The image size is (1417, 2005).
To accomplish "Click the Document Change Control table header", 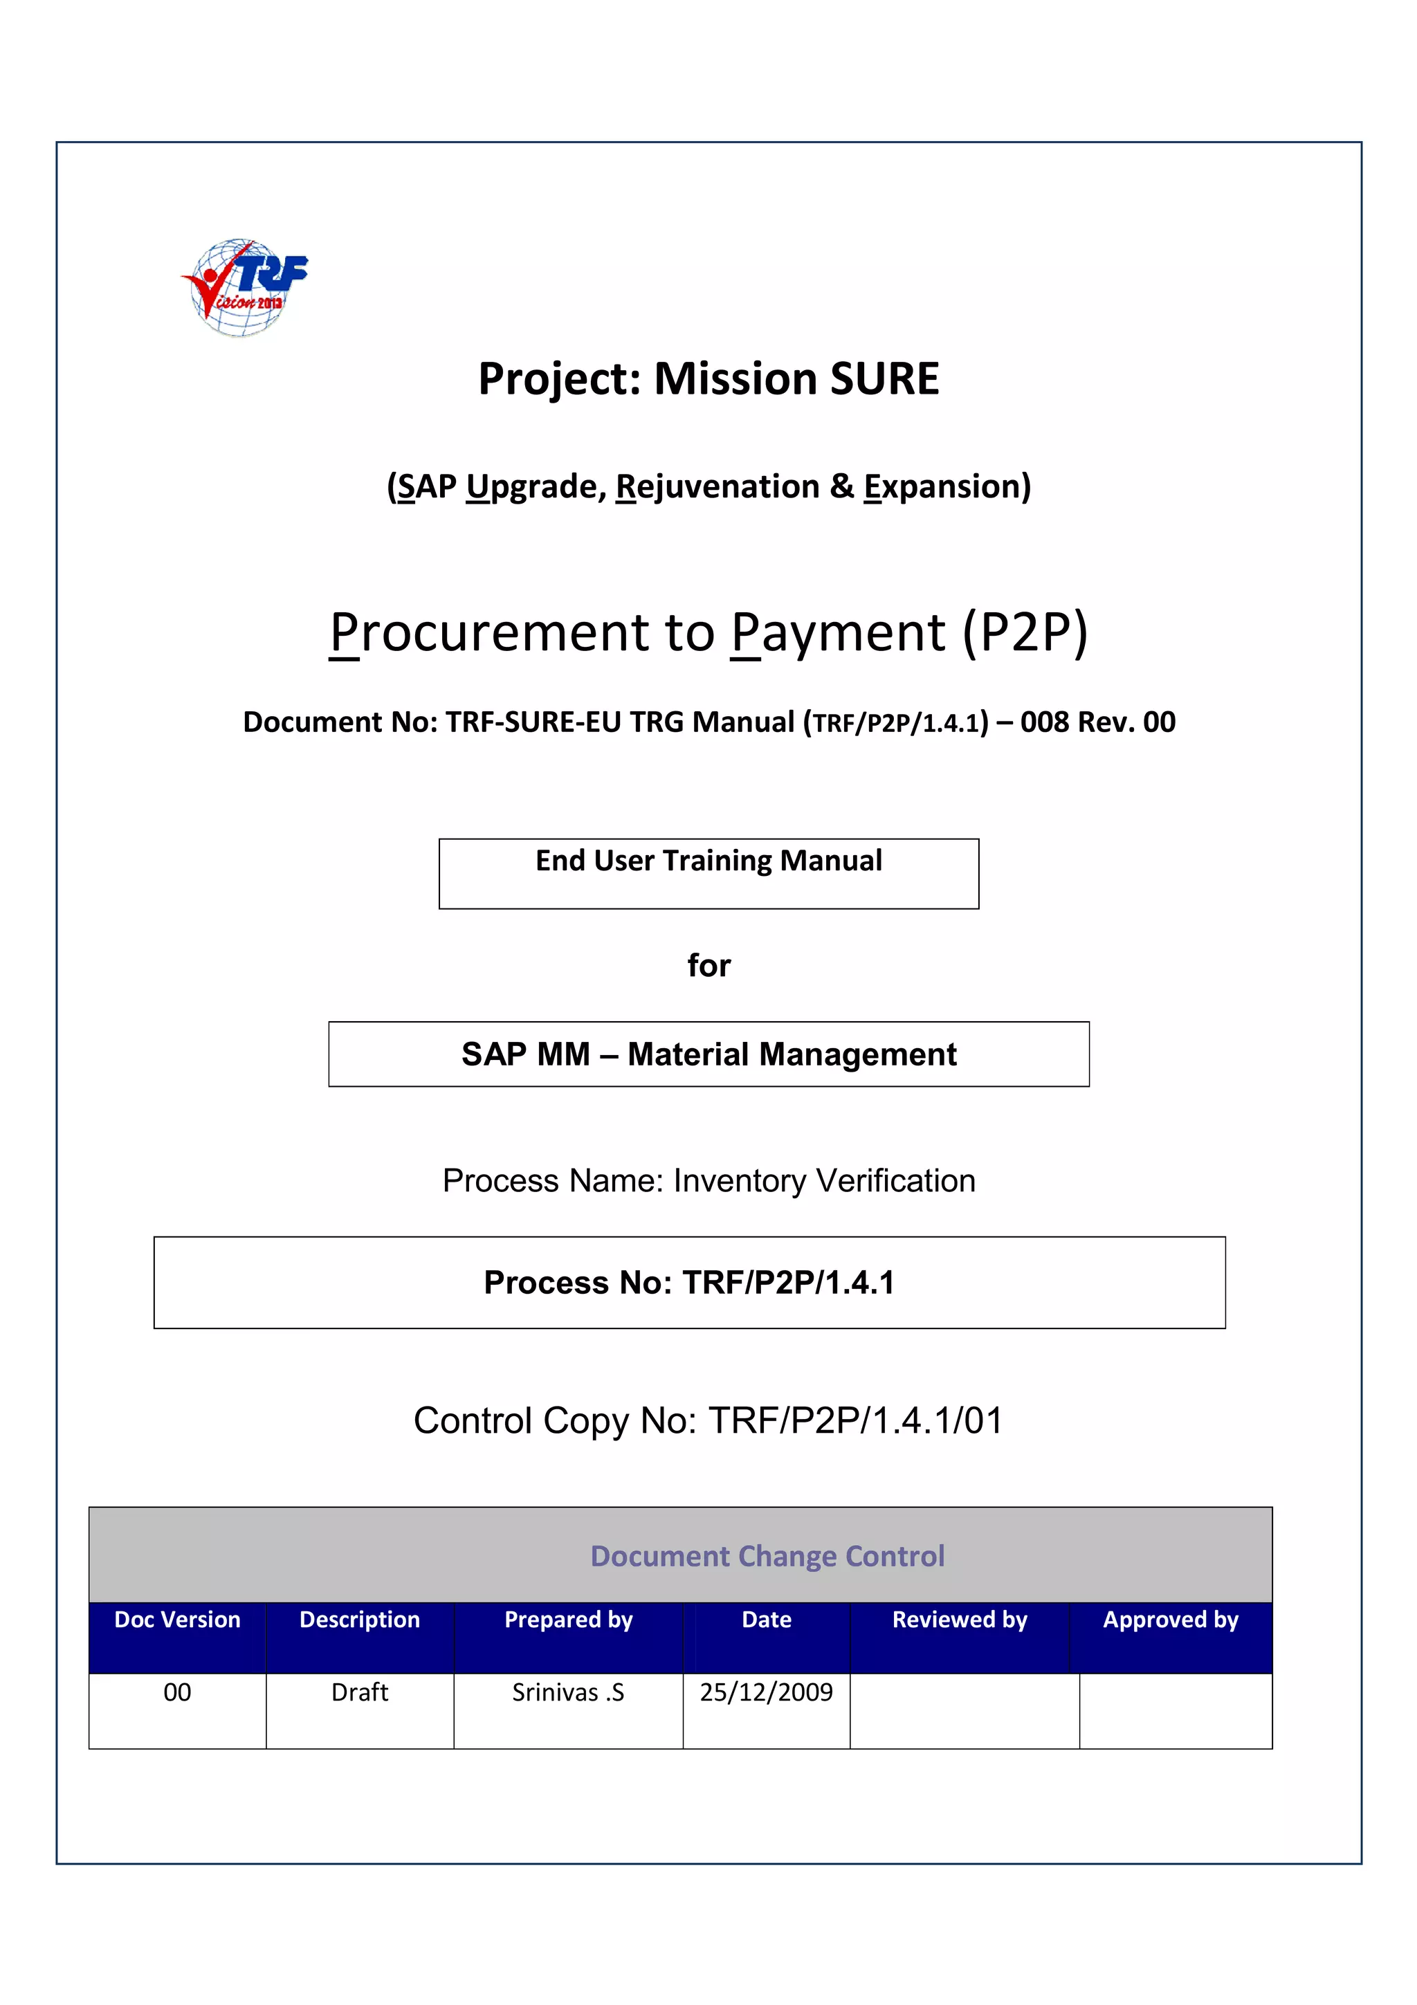I will coord(767,1556).
